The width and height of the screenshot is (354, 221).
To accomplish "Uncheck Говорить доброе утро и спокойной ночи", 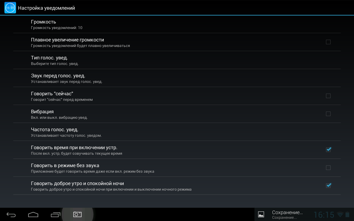I will [328, 185].
